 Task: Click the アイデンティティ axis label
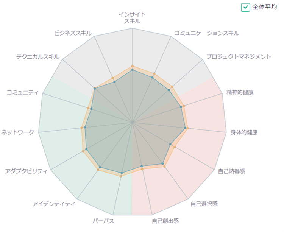pos(54,204)
